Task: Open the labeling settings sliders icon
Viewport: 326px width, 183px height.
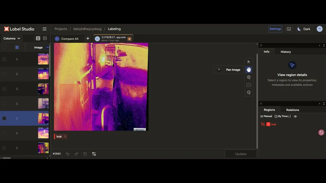Action: (x=94, y=154)
